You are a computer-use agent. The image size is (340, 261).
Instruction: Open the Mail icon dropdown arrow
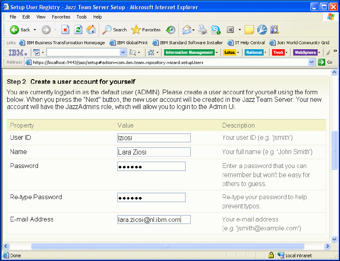point(193,30)
